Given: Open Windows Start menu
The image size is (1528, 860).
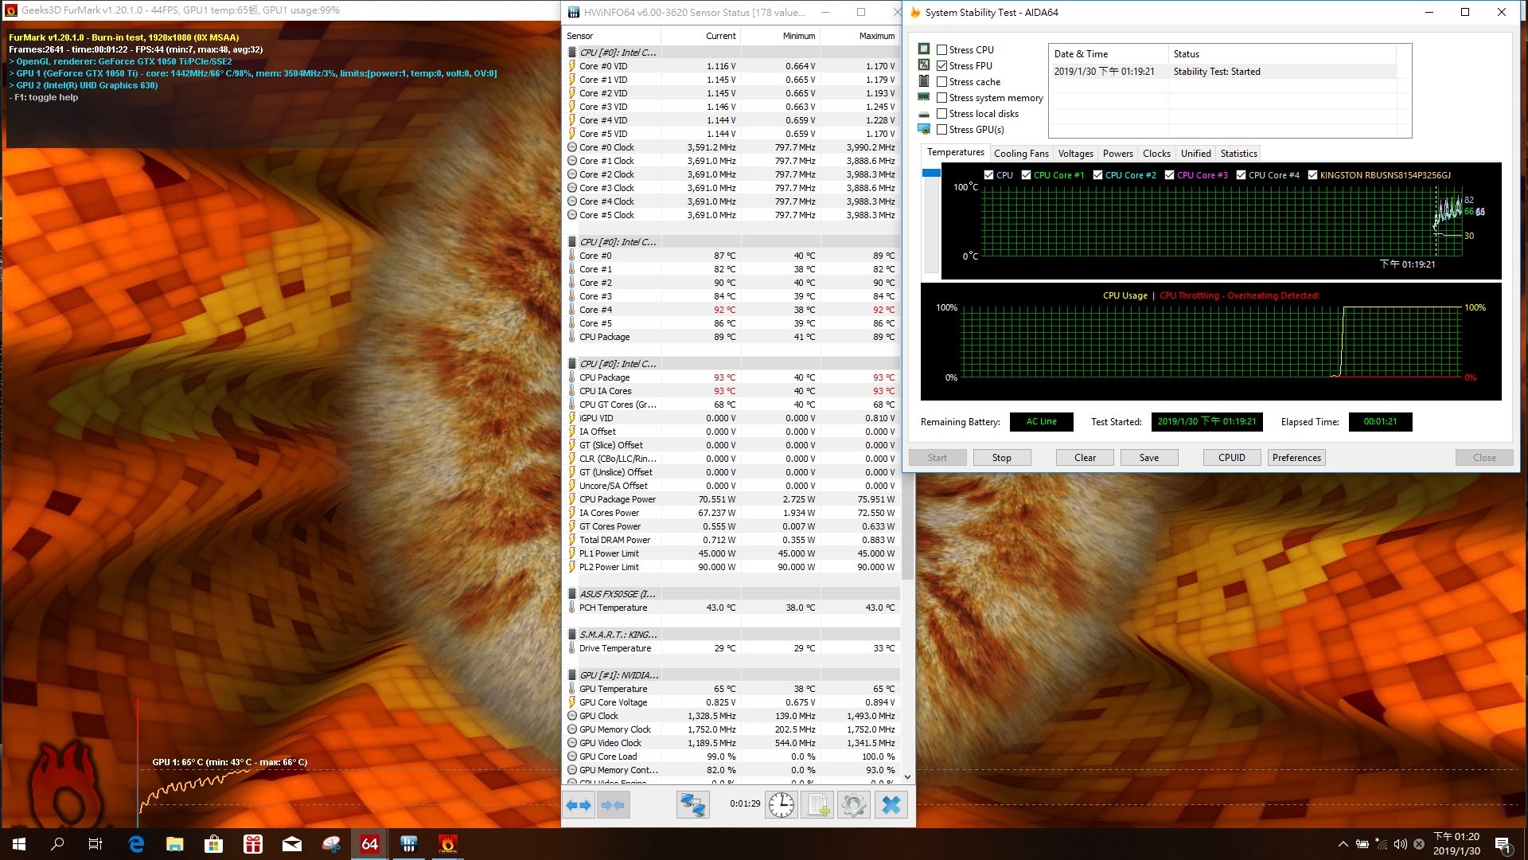Looking at the screenshot, I should [19, 844].
